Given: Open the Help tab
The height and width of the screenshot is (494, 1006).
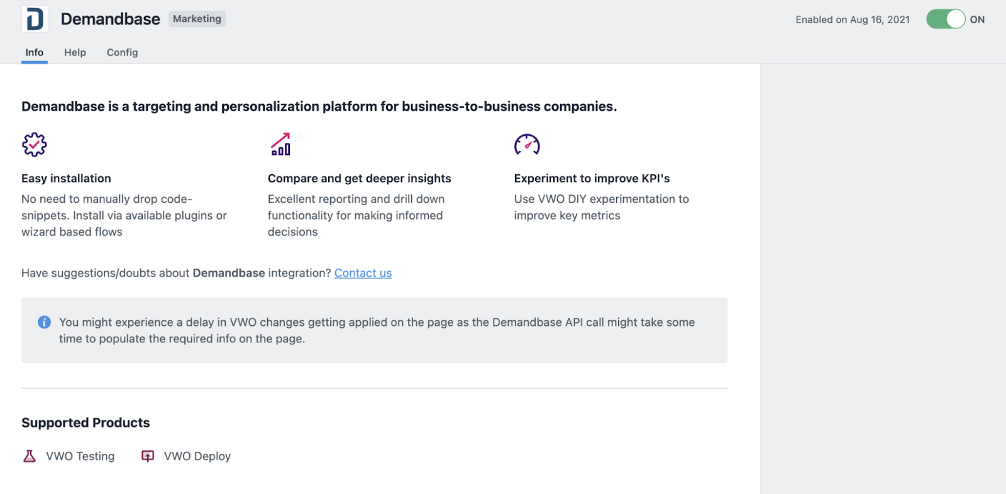Looking at the screenshot, I should 75,53.
